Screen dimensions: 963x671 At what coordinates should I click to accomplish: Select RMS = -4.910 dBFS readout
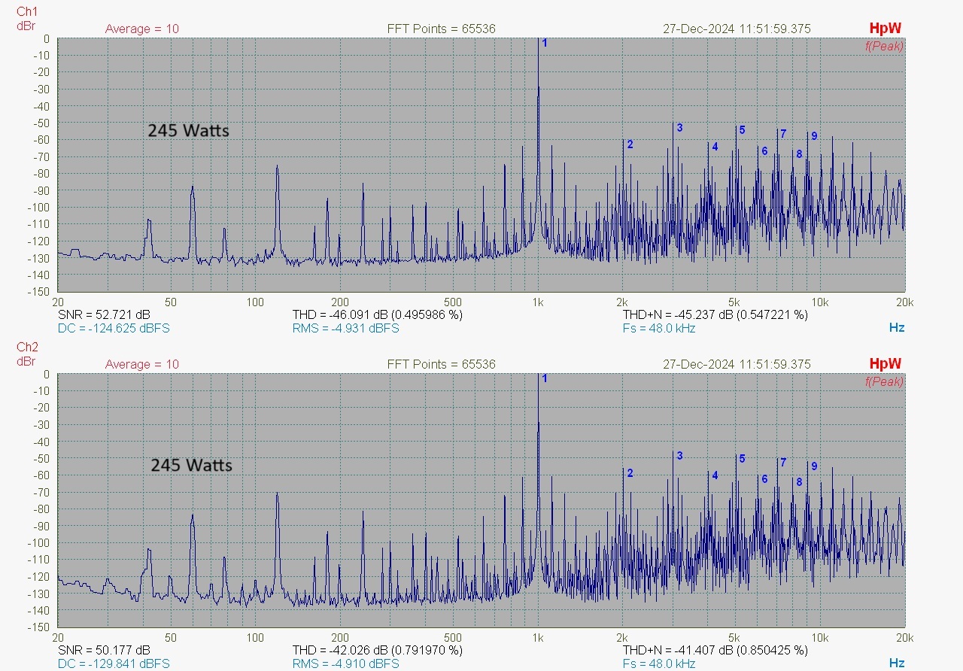click(x=345, y=663)
